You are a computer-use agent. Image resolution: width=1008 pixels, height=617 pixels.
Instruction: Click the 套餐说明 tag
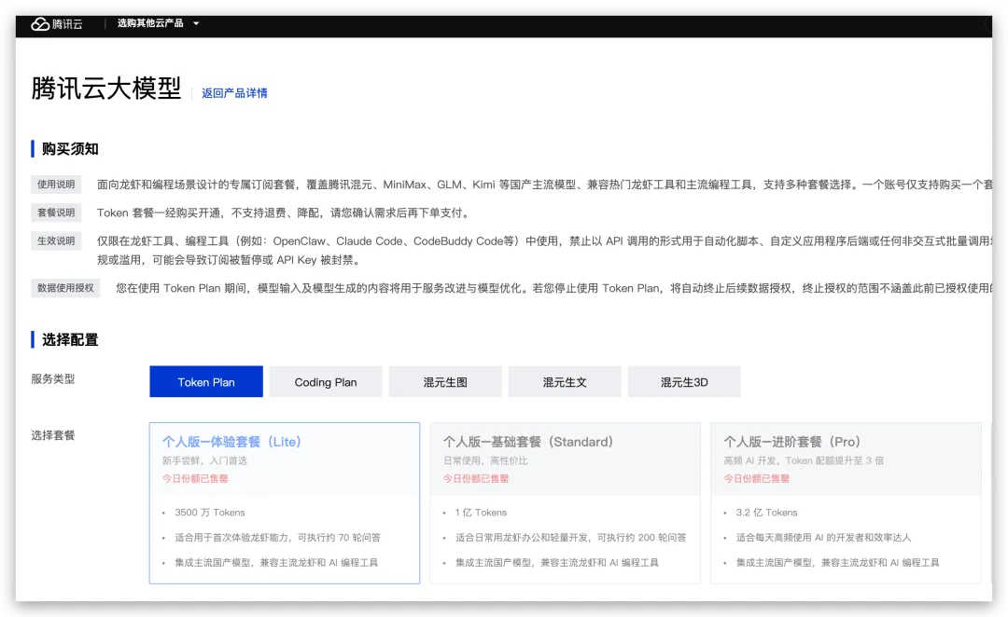56,213
